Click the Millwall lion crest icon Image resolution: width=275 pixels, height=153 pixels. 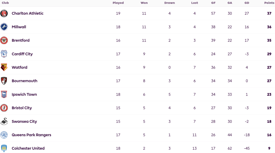(4, 27)
